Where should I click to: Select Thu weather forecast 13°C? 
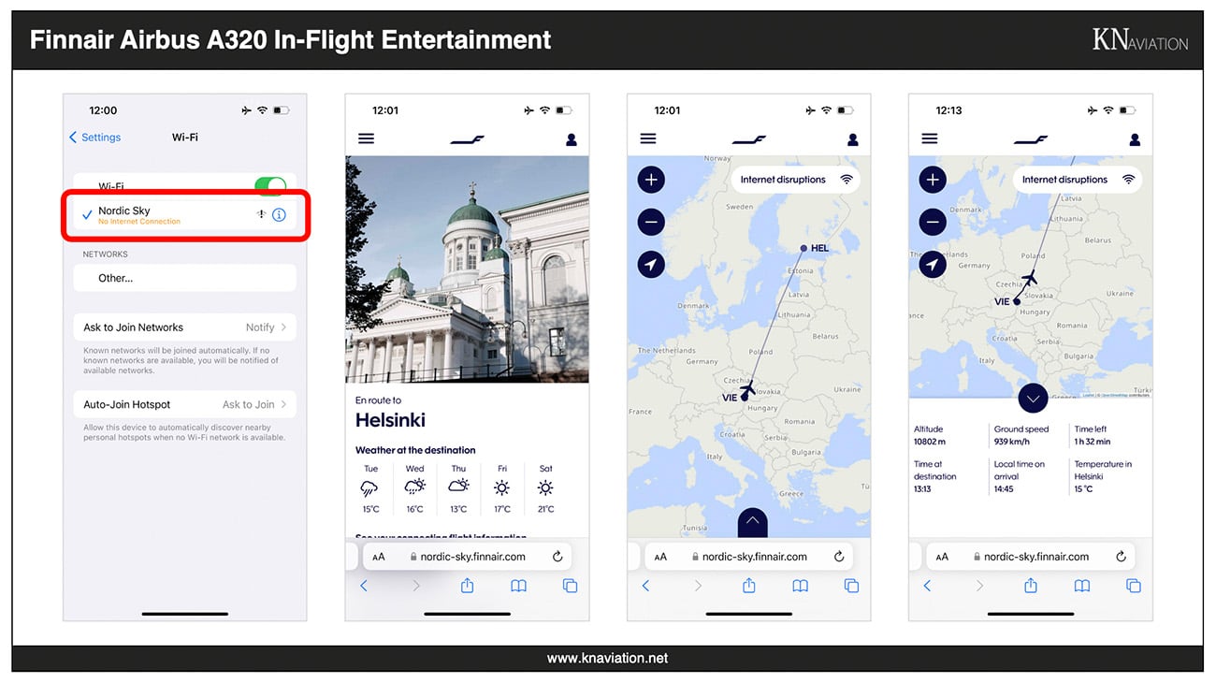(x=458, y=489)
